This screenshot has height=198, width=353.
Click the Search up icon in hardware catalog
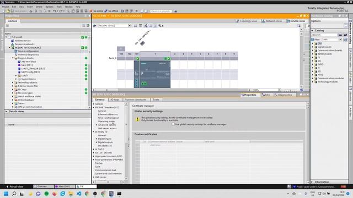point(345,35)
